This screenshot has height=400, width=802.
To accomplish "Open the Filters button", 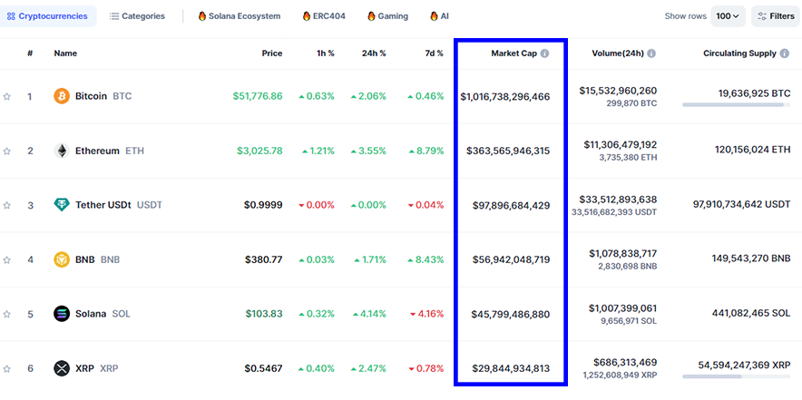I will tap(776, 16).
